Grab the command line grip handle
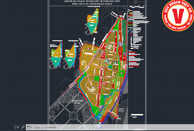 pos(14,127)
